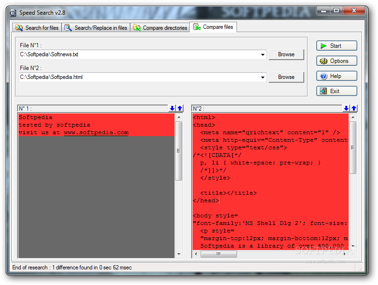Expand the File N°2 path dropdown
The image size is (378, 285).
tap(263, 78)
